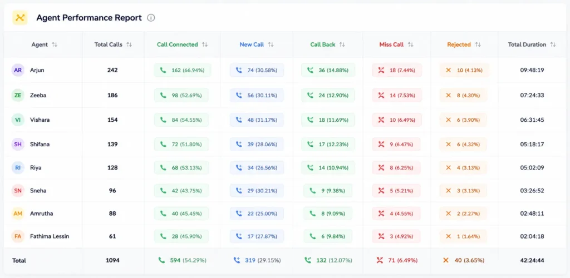
Task: Click agent name Vishara
Action: (x=40, y=120)
